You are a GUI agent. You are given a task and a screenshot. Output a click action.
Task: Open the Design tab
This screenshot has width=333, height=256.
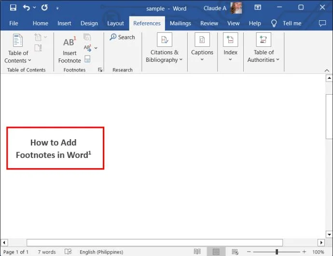point(89,23)
